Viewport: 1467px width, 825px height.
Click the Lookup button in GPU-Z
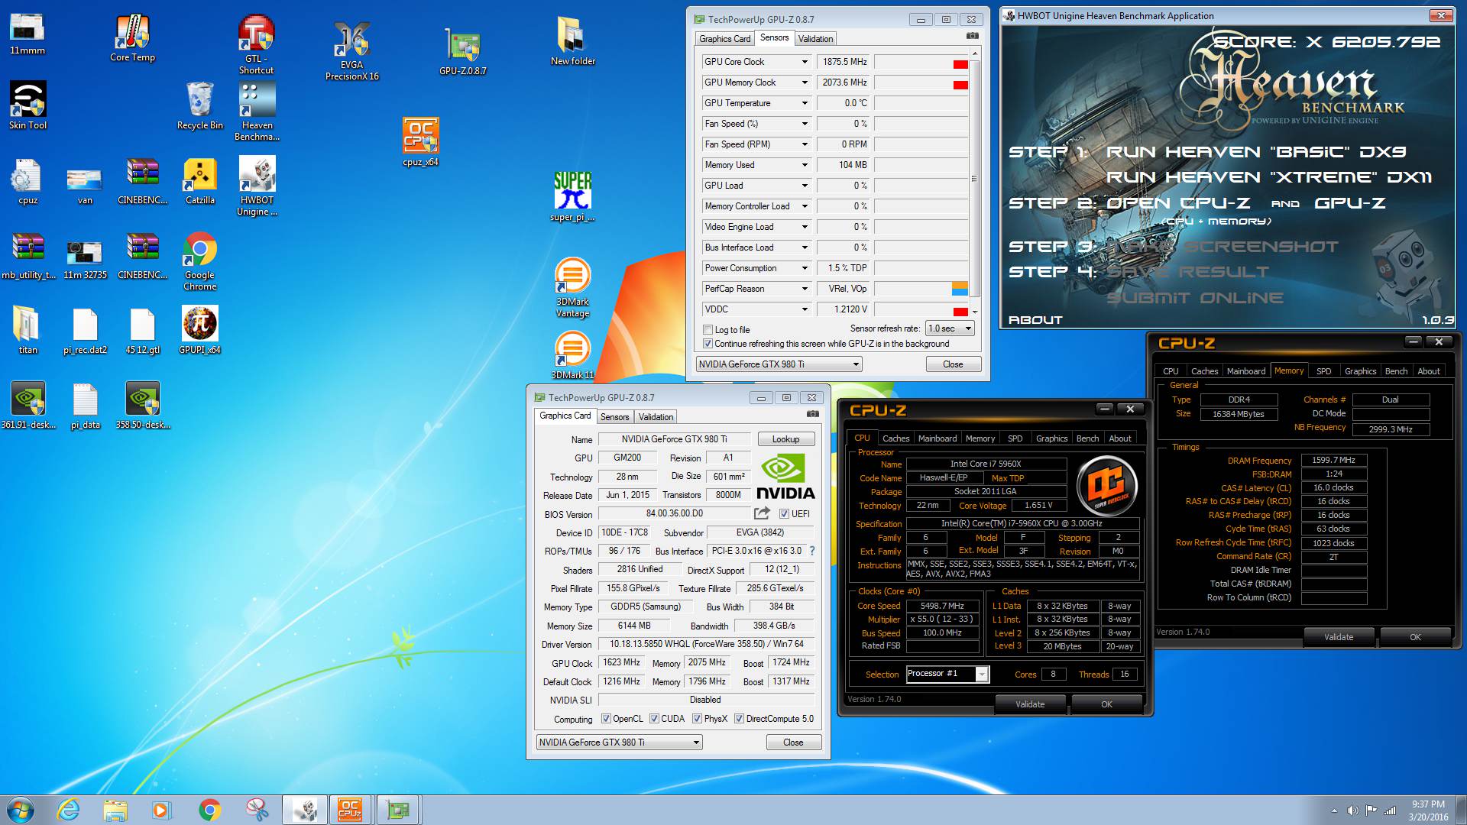[x=785, y=439]
